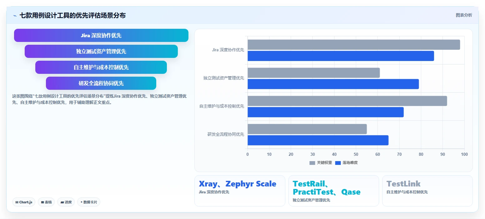Click blue 落地难度 bar for 独立测试资产管理优先
485x219 pixels.
pos(333,84)
